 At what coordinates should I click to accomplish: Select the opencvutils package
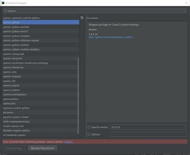(40, 103)
